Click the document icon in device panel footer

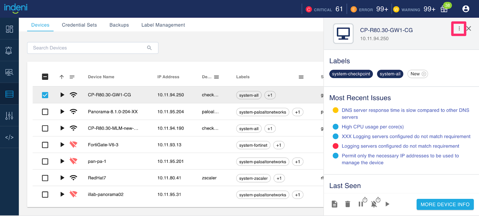pyautogui.click(x=335, y=204)
